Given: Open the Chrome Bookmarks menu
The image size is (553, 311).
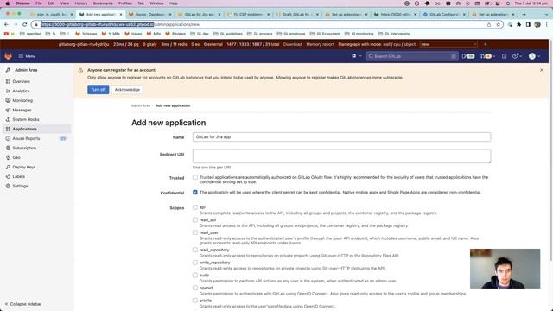Looking at the screenshot, I should coord(103,3).
